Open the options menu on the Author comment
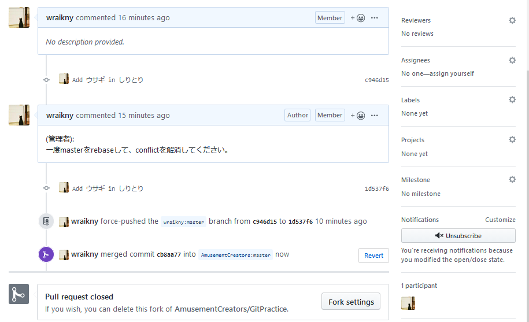Screen dimensions: 529x322 point(375,115)
